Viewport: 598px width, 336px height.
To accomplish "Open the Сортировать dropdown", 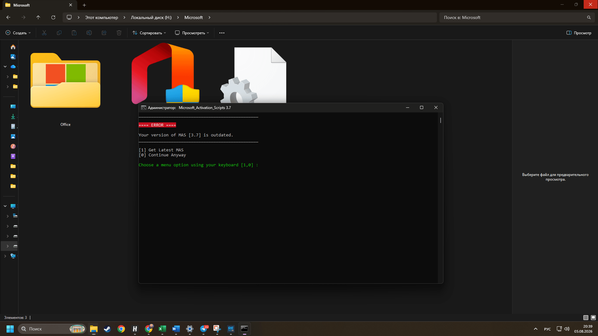I will pos(149,33).
